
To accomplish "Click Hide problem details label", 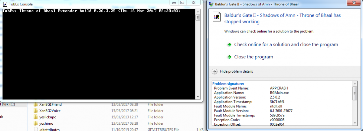I will click(236, 71).
